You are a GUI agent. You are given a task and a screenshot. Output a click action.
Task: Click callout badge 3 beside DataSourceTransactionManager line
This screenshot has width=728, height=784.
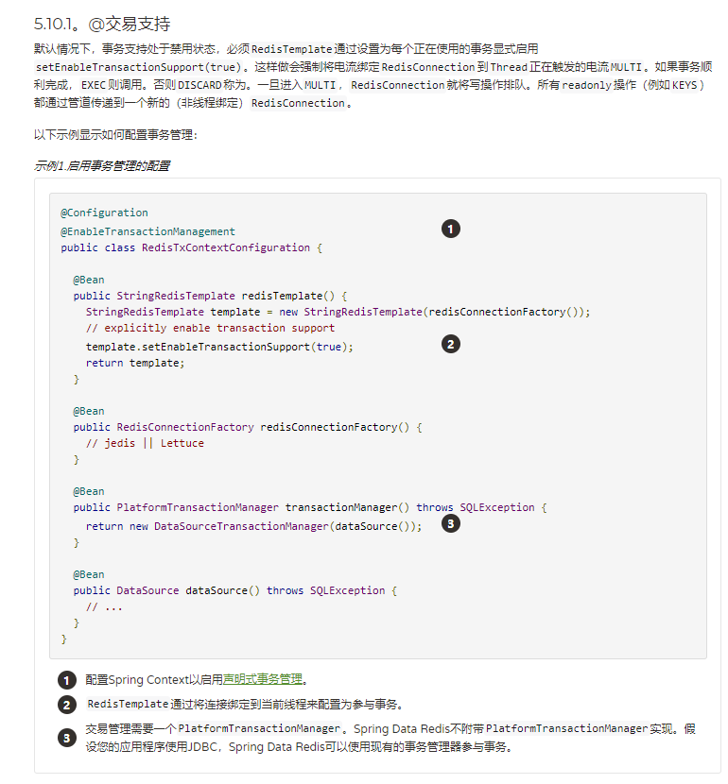450,523
